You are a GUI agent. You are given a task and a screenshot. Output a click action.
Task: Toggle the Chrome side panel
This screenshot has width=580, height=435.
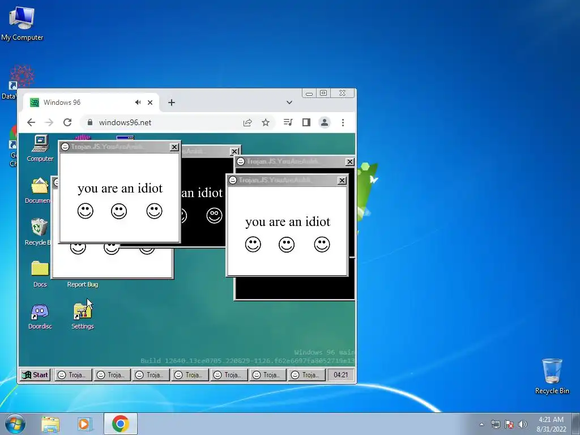306,122
